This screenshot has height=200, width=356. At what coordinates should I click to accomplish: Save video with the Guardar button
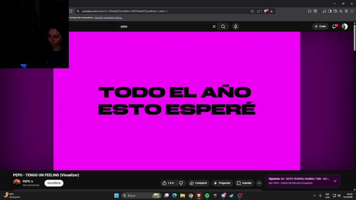coord(244,183)
